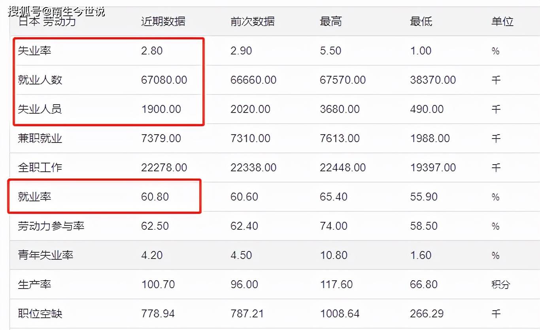This screenshot has width=540, height=330.
Task: Select the 职位空缺 highest value 1008.64
Action: 340,314
